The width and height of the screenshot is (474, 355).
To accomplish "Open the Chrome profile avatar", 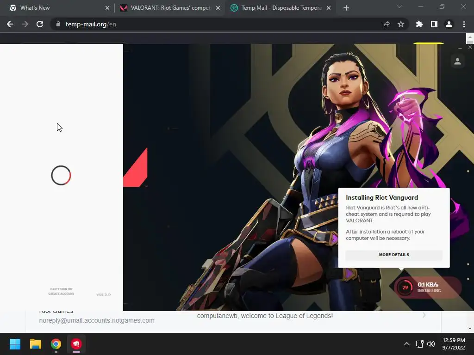I will pyautogui.click(x=449, y=24).
